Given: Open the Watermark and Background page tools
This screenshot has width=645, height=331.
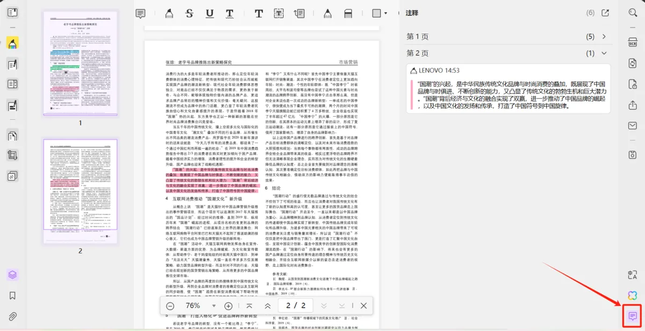Looking at the screenshot, I should [x=13, y=176].
